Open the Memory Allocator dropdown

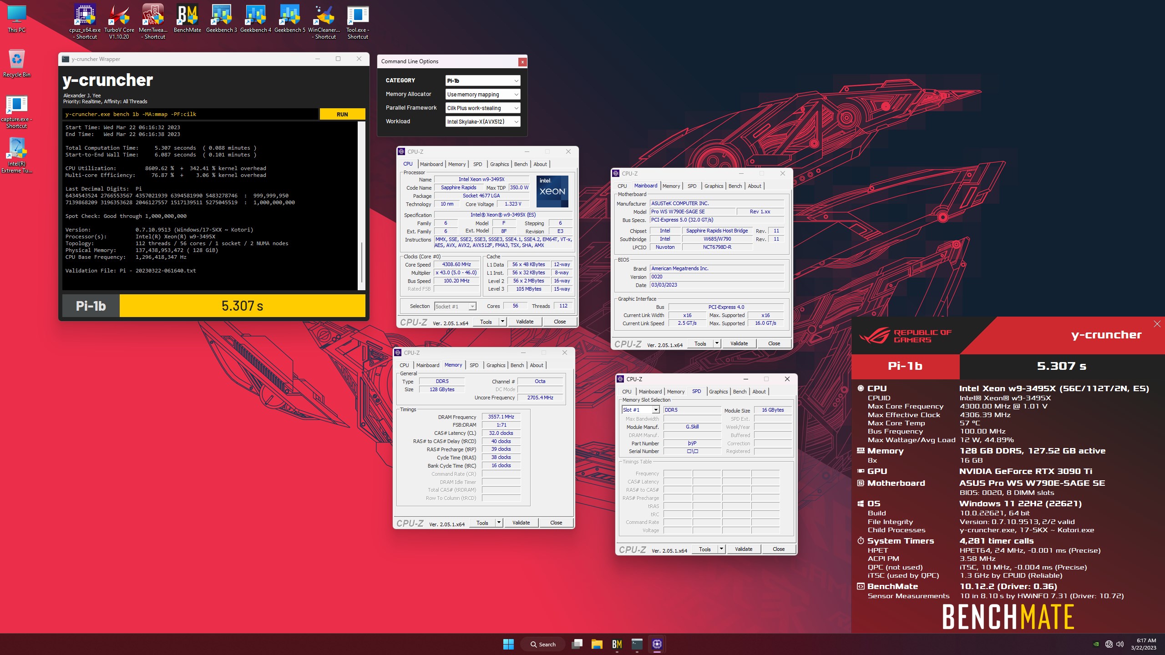pyautogui.click(x=483, y=94)
